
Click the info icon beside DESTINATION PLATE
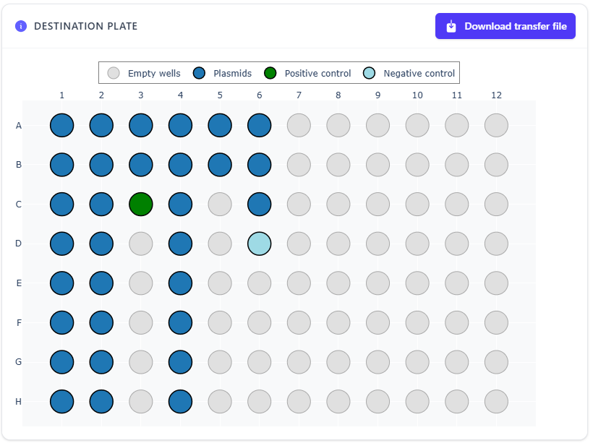coord(20,26)
